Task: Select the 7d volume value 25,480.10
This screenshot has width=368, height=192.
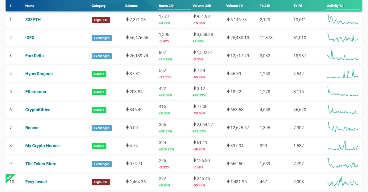Action: 240,38
